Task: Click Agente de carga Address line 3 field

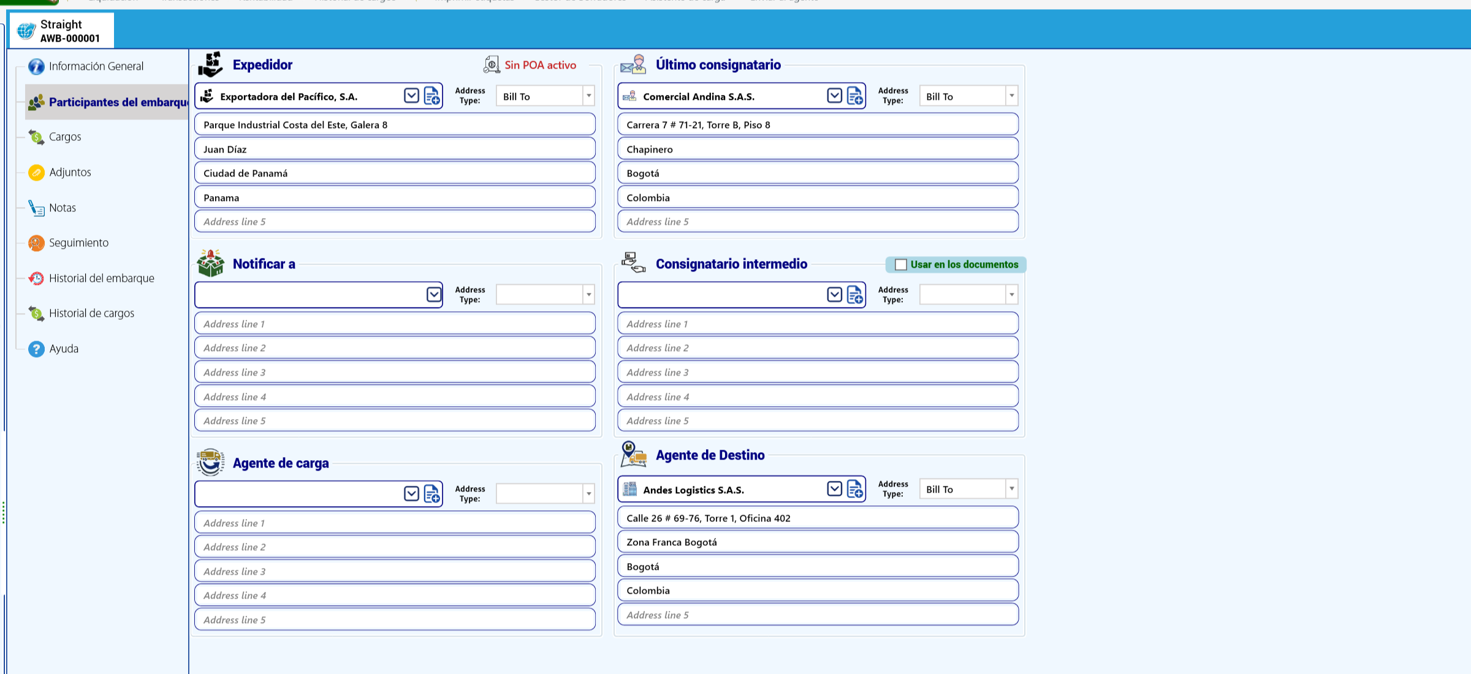Action: click(395, 571)
